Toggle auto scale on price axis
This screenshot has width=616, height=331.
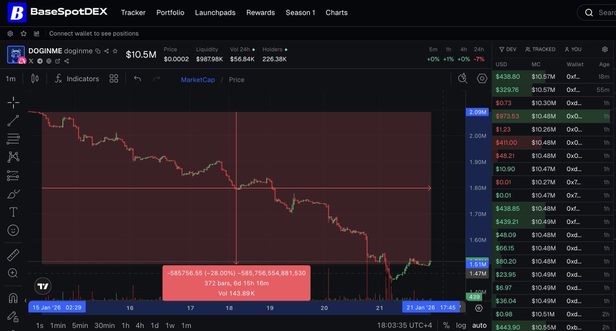pyautogui.click(x=479, y=325)
